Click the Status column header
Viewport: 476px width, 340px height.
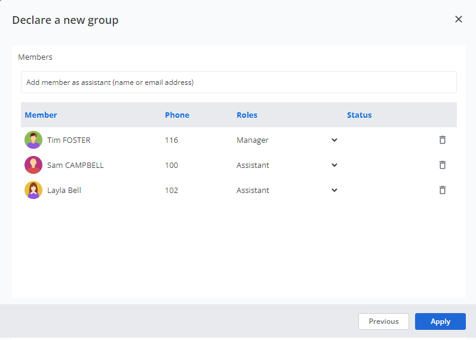[x=359, y=115]
